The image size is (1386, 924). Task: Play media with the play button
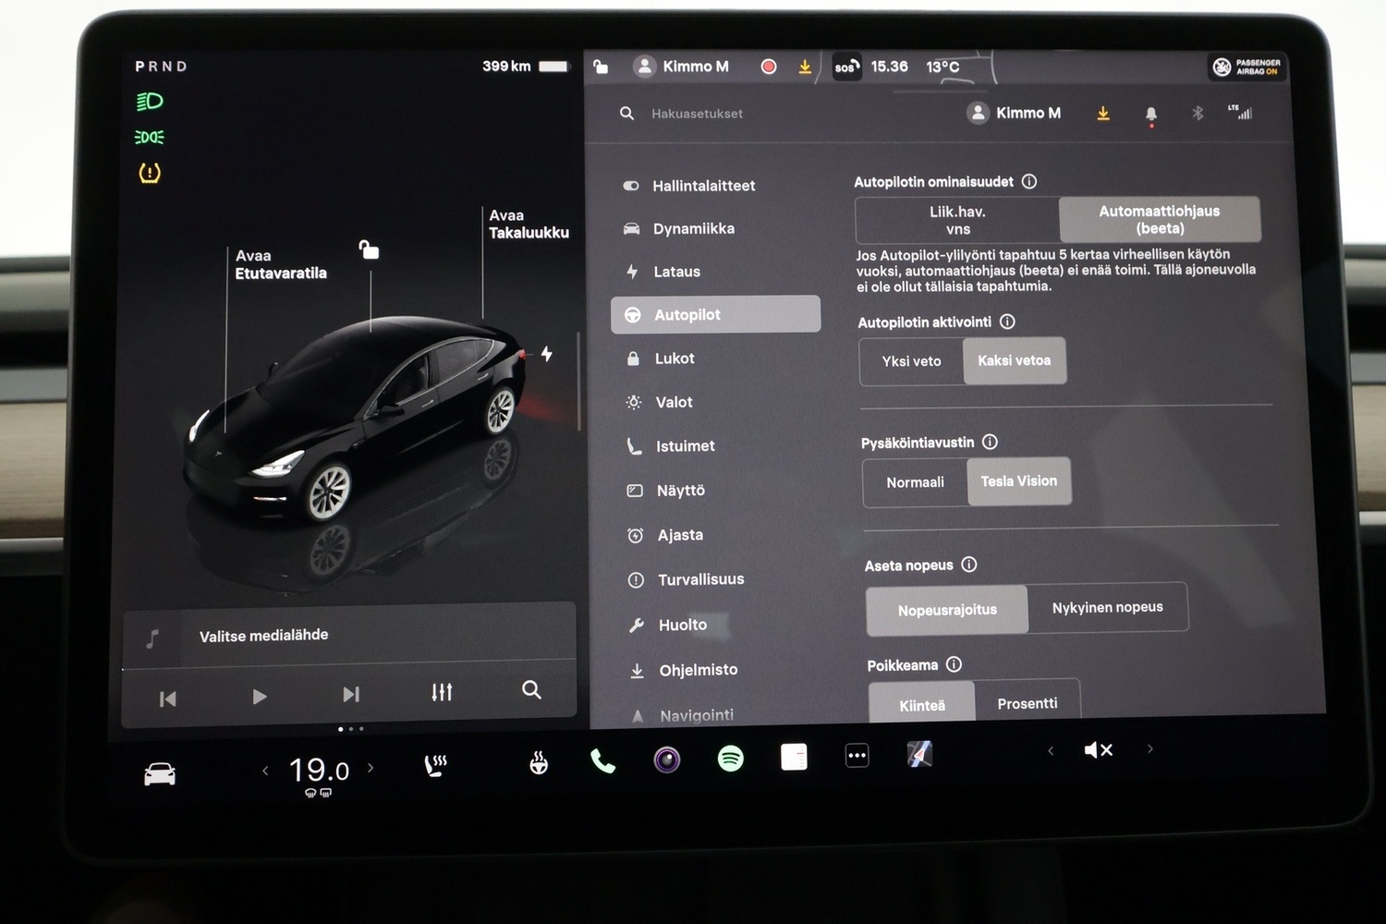coord(260,696)
